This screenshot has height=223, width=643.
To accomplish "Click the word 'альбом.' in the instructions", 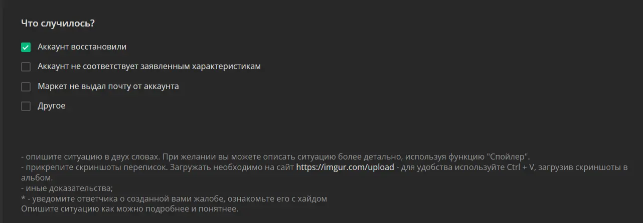I will click(37, 177).
